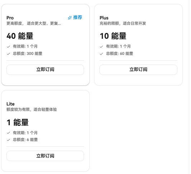Select the Lite plan title
This screenshot has width=191, height=174.
[x=10, y=104]
